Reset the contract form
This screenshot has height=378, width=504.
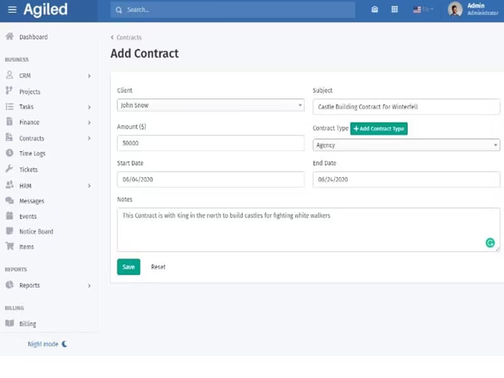click(158, 267)
